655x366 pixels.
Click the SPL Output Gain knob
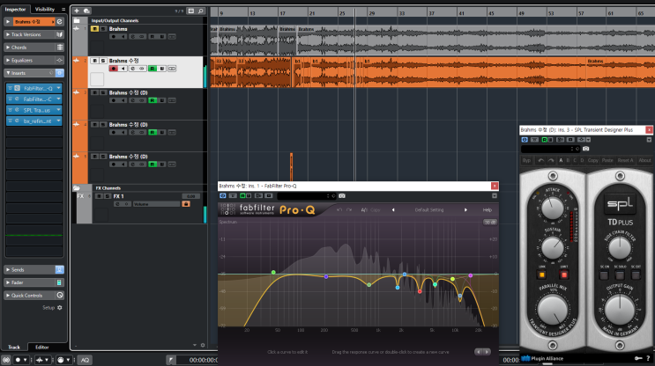tap(620, 310)
